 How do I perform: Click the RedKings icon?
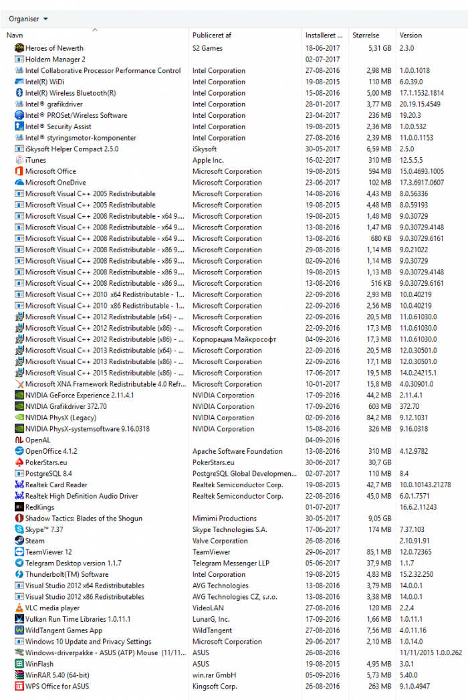(x=19, y=507)
